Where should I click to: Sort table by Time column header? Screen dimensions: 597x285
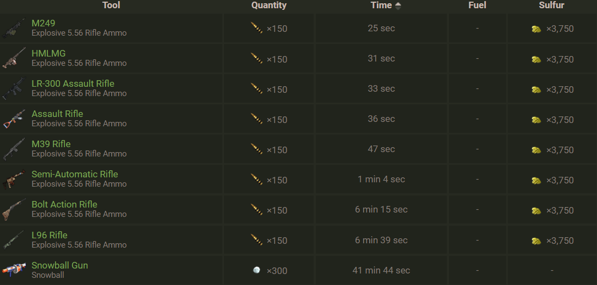(x=381, y=5)
